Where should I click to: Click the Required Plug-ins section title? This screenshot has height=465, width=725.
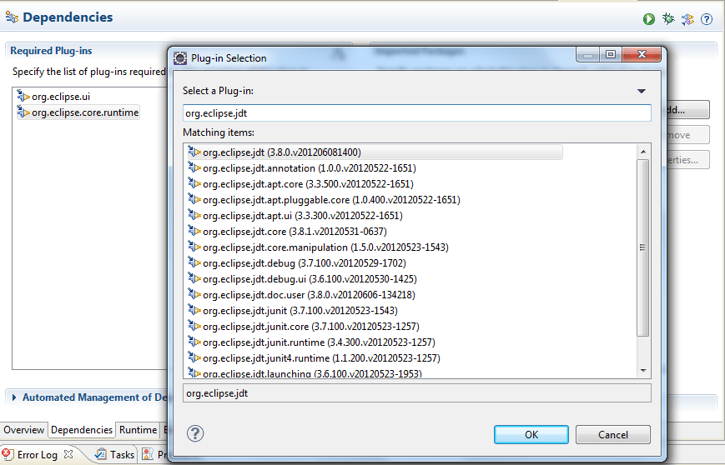pyautogui.click(x=51, y=51)
